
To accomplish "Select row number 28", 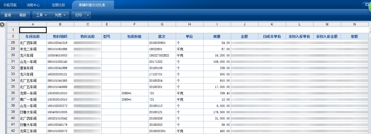I will click(13, 43).
